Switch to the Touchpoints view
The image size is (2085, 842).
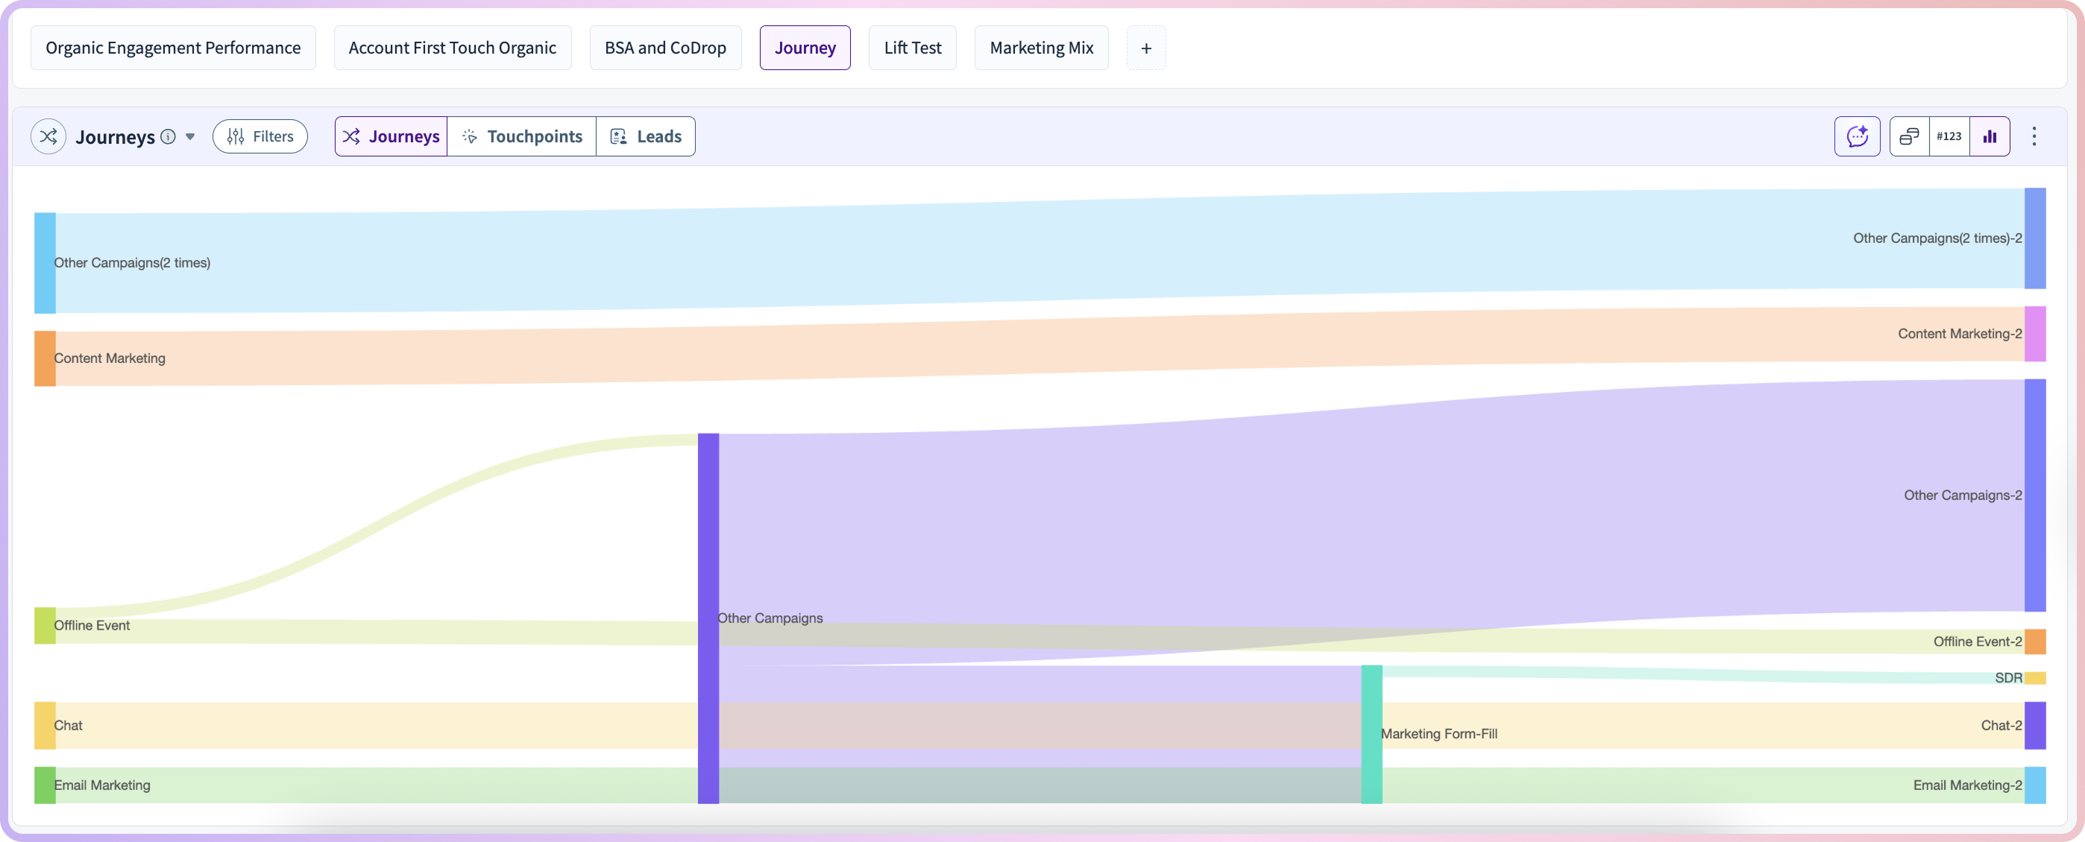(x=522, y=136)
